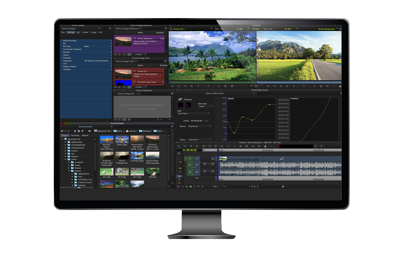Image resolution: width=400 pixels, height=254 pixels.
Task: Switch to the Bins tab
Action: (63, 32)
